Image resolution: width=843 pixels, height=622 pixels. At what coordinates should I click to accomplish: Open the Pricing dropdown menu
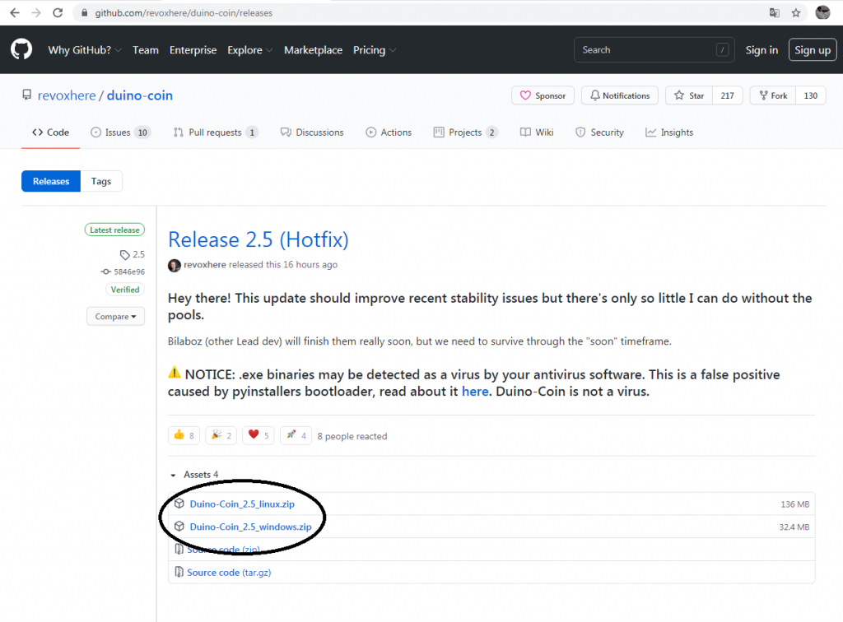click(375, 50)
